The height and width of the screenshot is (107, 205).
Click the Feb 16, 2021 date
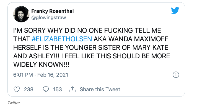coord(53,75)
